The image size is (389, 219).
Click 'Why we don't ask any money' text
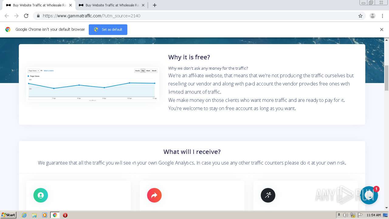coord(208,68)
